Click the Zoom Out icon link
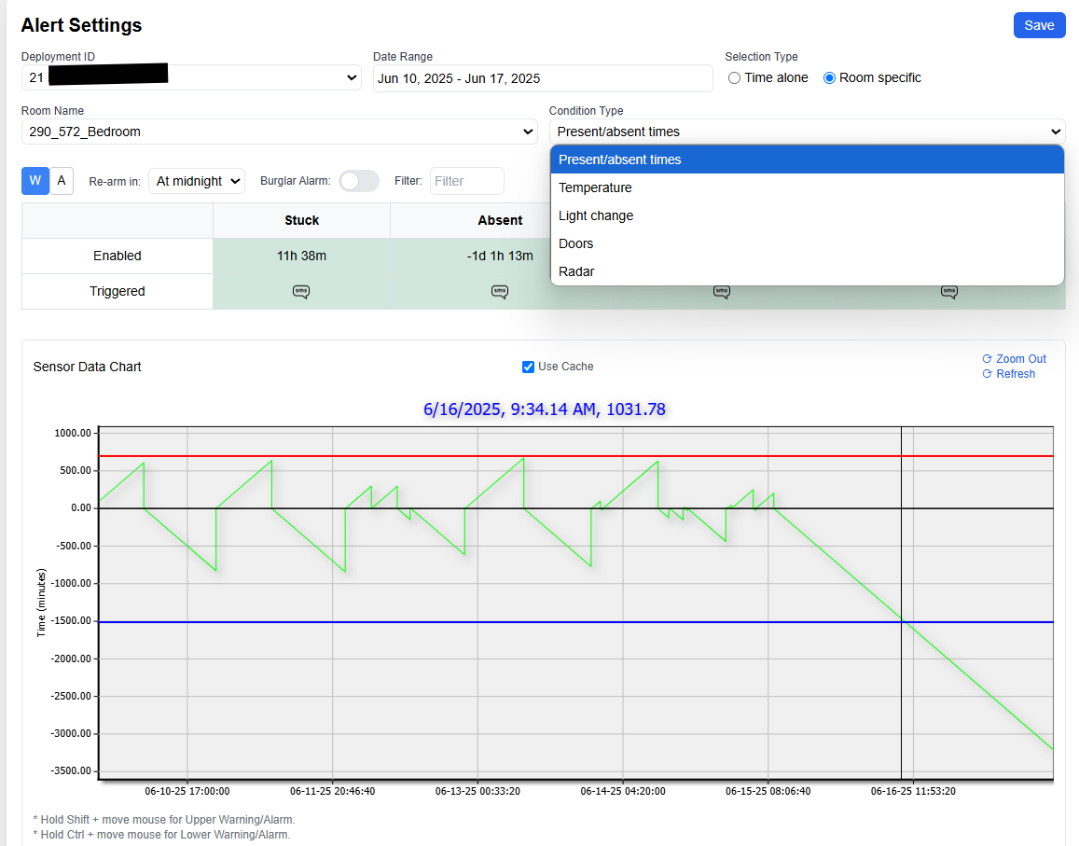Screen dimensions: 1079x846 click(x=987, y=359)
